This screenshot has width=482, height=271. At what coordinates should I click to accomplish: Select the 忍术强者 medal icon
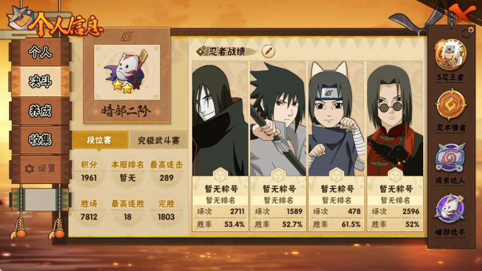click(451, 104)
